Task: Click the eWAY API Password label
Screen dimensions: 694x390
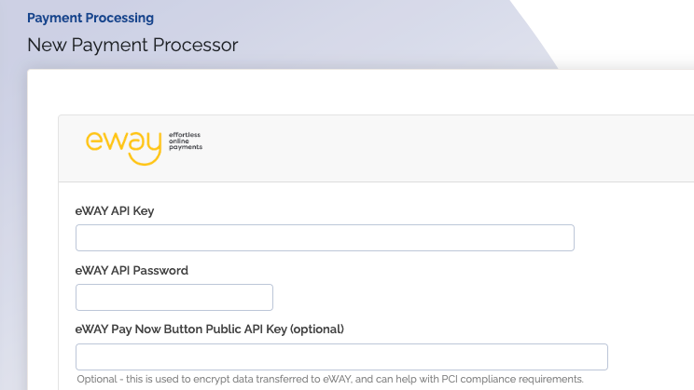Action: pyautogui.click(x=132, y=271)
